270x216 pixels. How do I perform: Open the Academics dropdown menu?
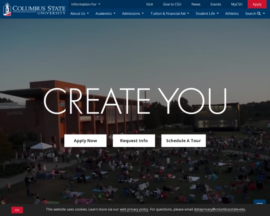click(105, 13)
